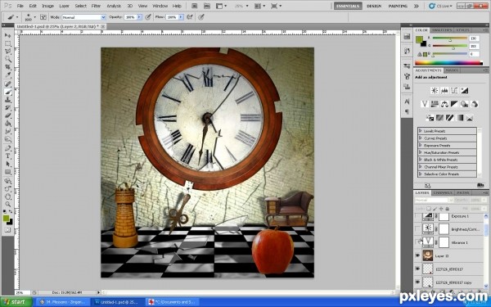
Task: Show the Exposure 1 layer
Action: coord(417,216)
